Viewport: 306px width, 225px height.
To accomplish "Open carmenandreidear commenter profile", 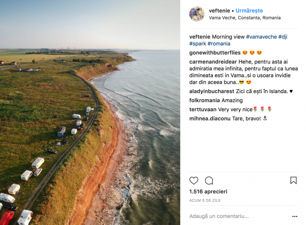I will pyautogui.click(x=213, y=62).
